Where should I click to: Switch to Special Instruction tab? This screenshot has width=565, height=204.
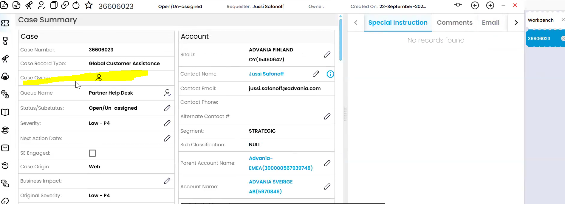click(398, 23)
